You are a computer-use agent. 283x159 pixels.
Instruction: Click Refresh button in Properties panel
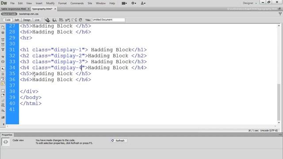(119, 140)
